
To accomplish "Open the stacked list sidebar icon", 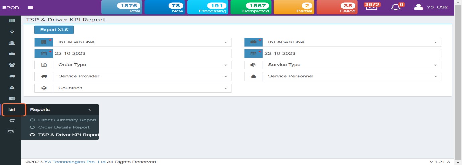I will (x=12, y=98).
